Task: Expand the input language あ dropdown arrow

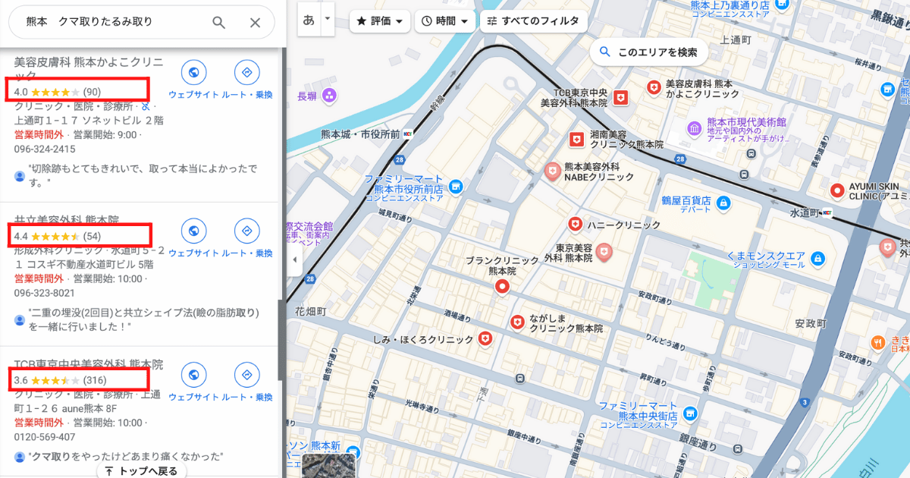Action: tap(327, 18)
